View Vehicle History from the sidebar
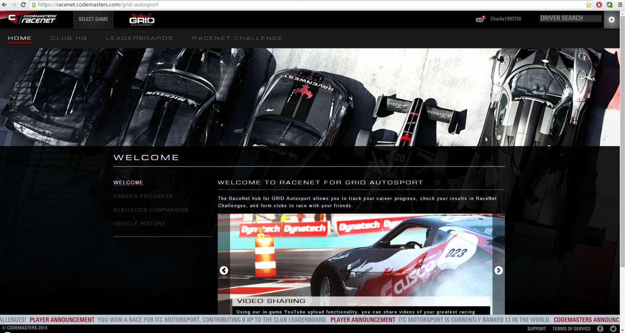 coord(139,224)
